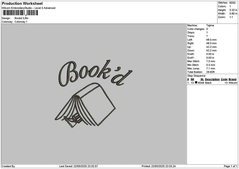239x169 pixels.
Task: Click the 'EndX:' label
Action: (191, 54)
